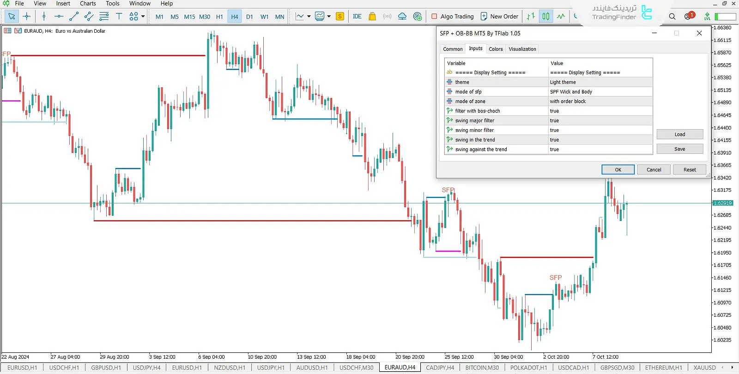Click the Reset button
This screenshot has width=739, height=374.
pos(689,170)
